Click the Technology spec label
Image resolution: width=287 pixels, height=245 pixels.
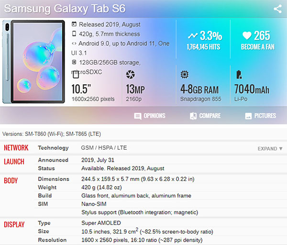pyautogui.click(x=53, y=148)
